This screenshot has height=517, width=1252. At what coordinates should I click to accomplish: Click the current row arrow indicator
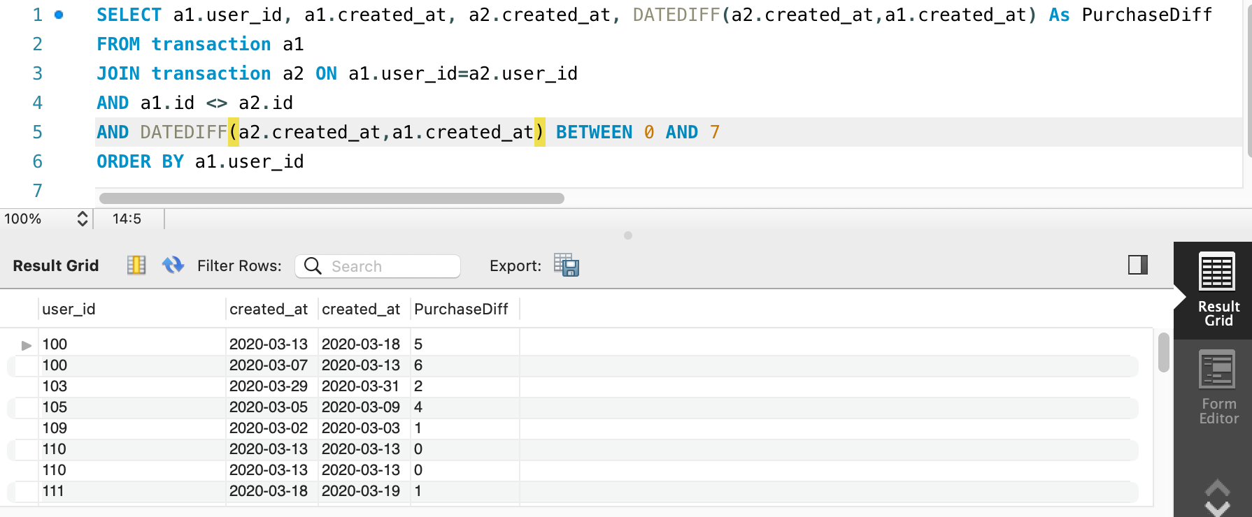(27, 345)
